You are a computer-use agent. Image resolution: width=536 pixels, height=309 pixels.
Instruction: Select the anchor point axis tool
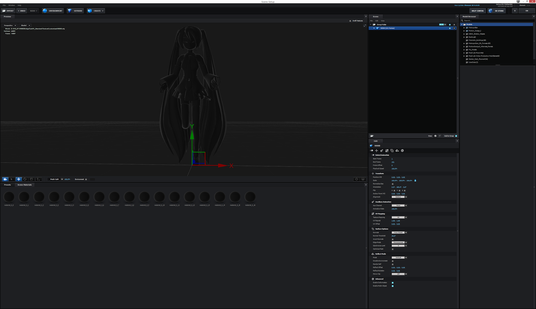click(39, 179)
